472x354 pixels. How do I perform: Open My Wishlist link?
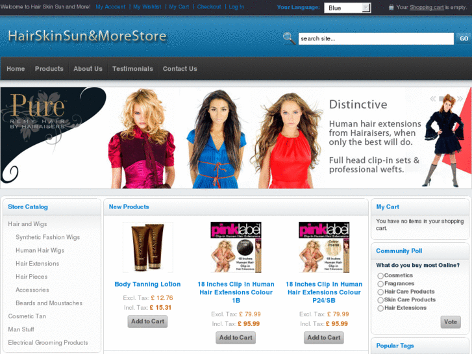(x=147, y=6)
